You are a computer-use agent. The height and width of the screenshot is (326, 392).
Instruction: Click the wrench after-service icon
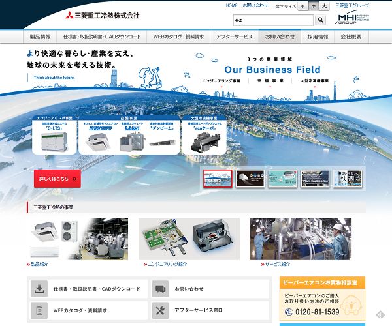pyautogui.click(x=160, y=310)
